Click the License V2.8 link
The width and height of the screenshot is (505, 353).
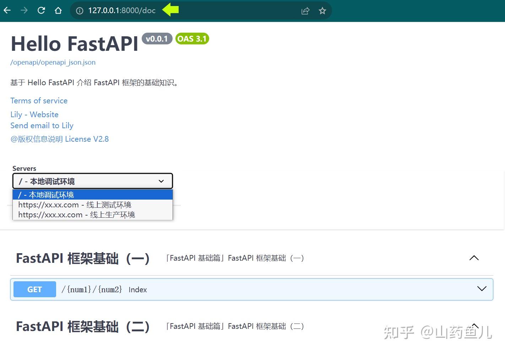pyautogui.click(x=87, y=139)
